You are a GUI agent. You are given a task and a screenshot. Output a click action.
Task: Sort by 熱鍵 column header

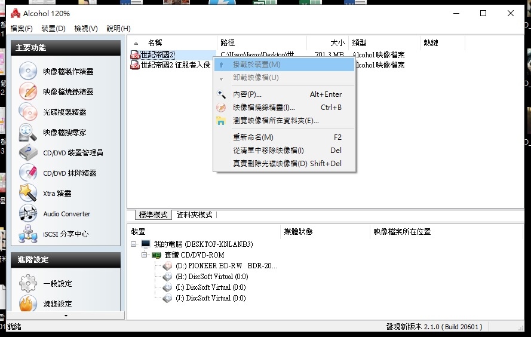tap(442, 43)
